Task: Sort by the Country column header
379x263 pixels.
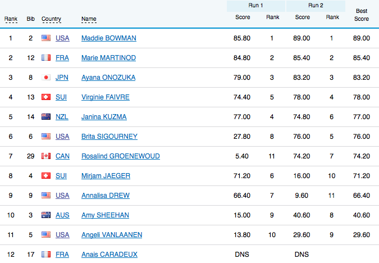Action: (x=51, y=19)
